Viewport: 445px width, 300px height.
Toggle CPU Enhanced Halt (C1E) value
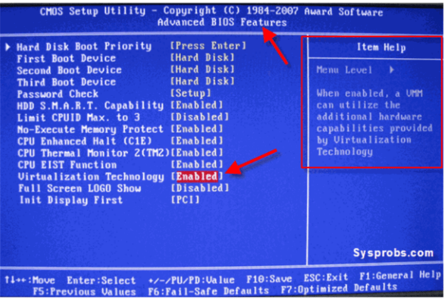[x=196, y=141]
